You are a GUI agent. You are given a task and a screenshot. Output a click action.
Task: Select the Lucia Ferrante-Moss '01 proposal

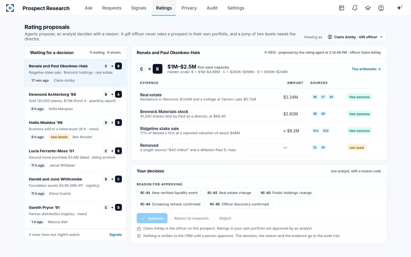tap(75, 158)
